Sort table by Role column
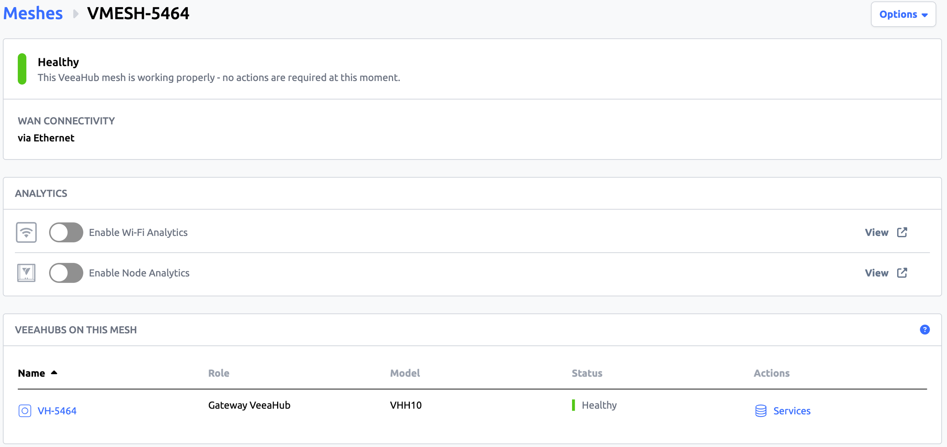The image size is (947, 447). (x=219, y=373)
